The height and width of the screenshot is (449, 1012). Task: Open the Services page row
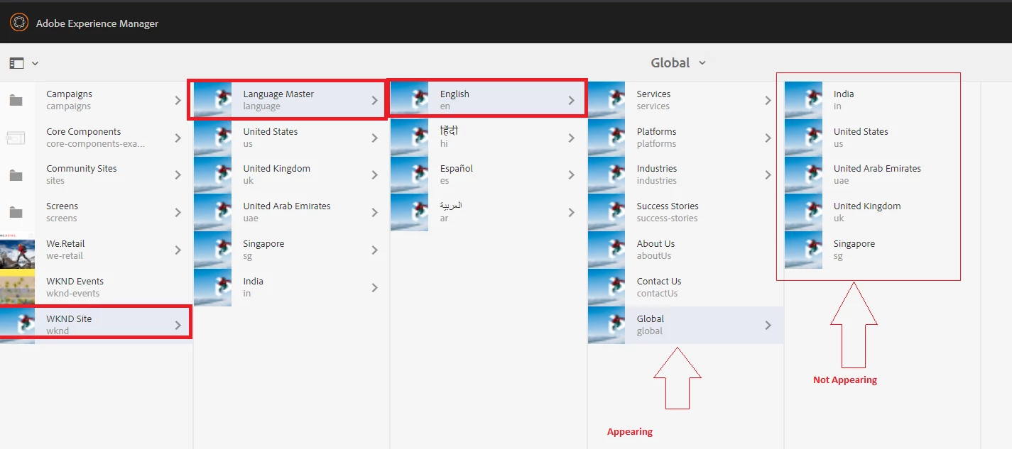coord(685,100)
